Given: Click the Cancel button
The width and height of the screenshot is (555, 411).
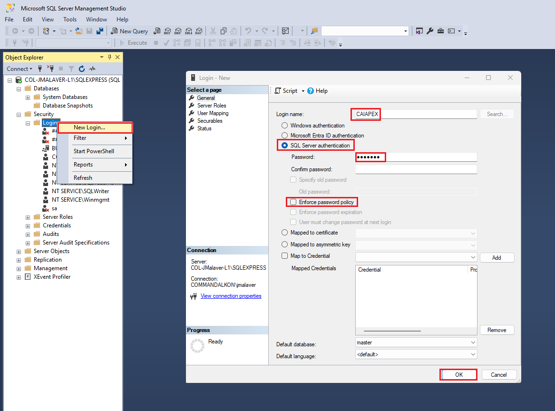Looking at the screenshot, I should tap(498, 375).
